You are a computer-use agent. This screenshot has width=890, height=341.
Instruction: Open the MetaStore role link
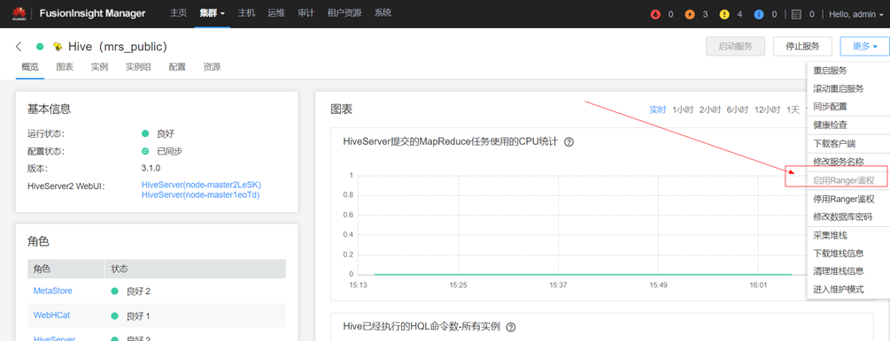(x=53, y=291)
